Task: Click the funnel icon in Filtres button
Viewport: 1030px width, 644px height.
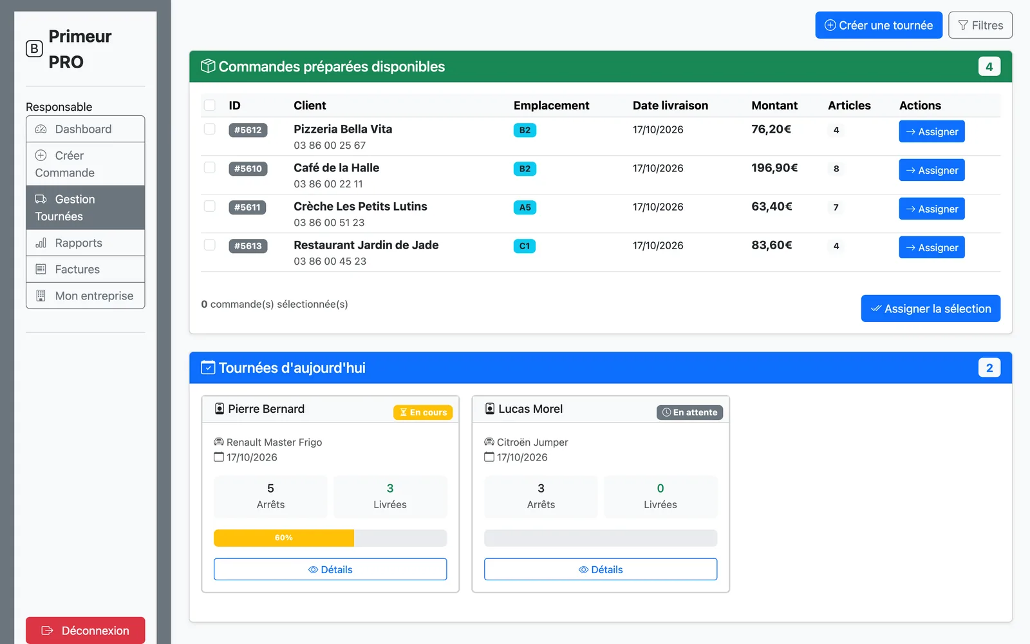Action: point(963,25)
